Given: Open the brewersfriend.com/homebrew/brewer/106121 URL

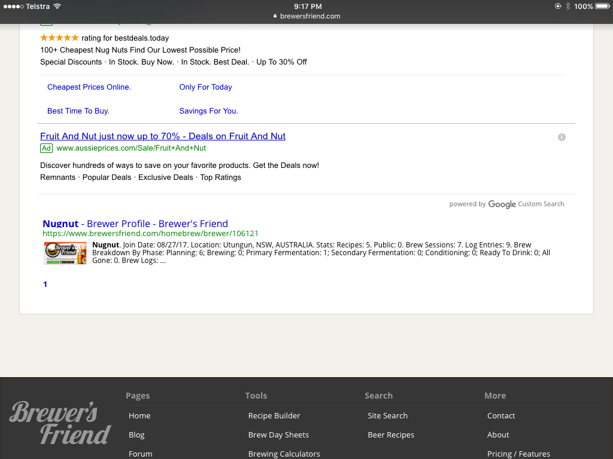Looking at the screenshot, I should [x=150, y=234].
